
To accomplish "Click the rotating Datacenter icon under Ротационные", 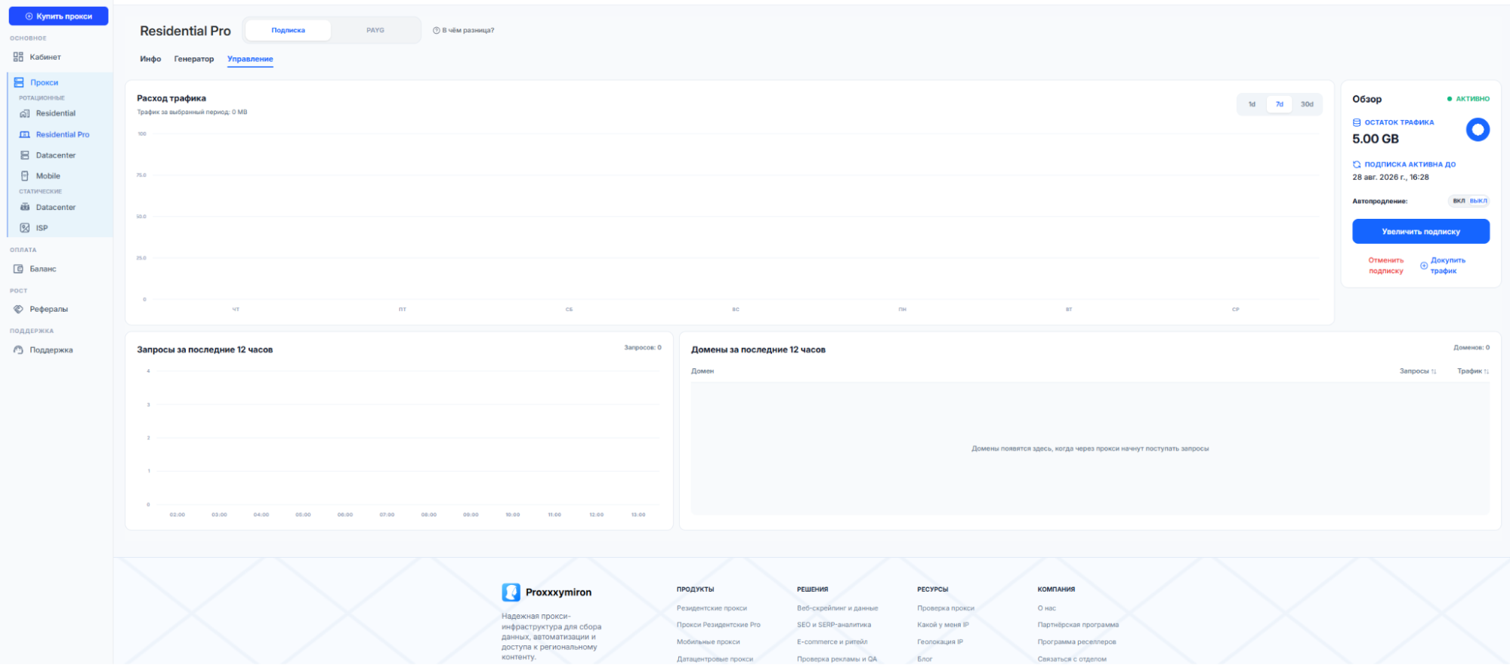I will (25, 155).
